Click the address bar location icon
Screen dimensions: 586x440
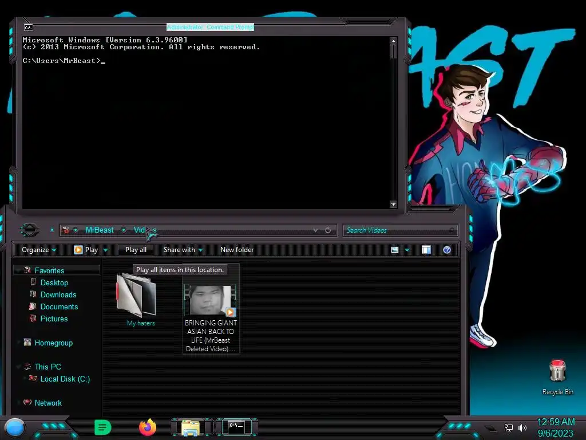coord(66,230)
